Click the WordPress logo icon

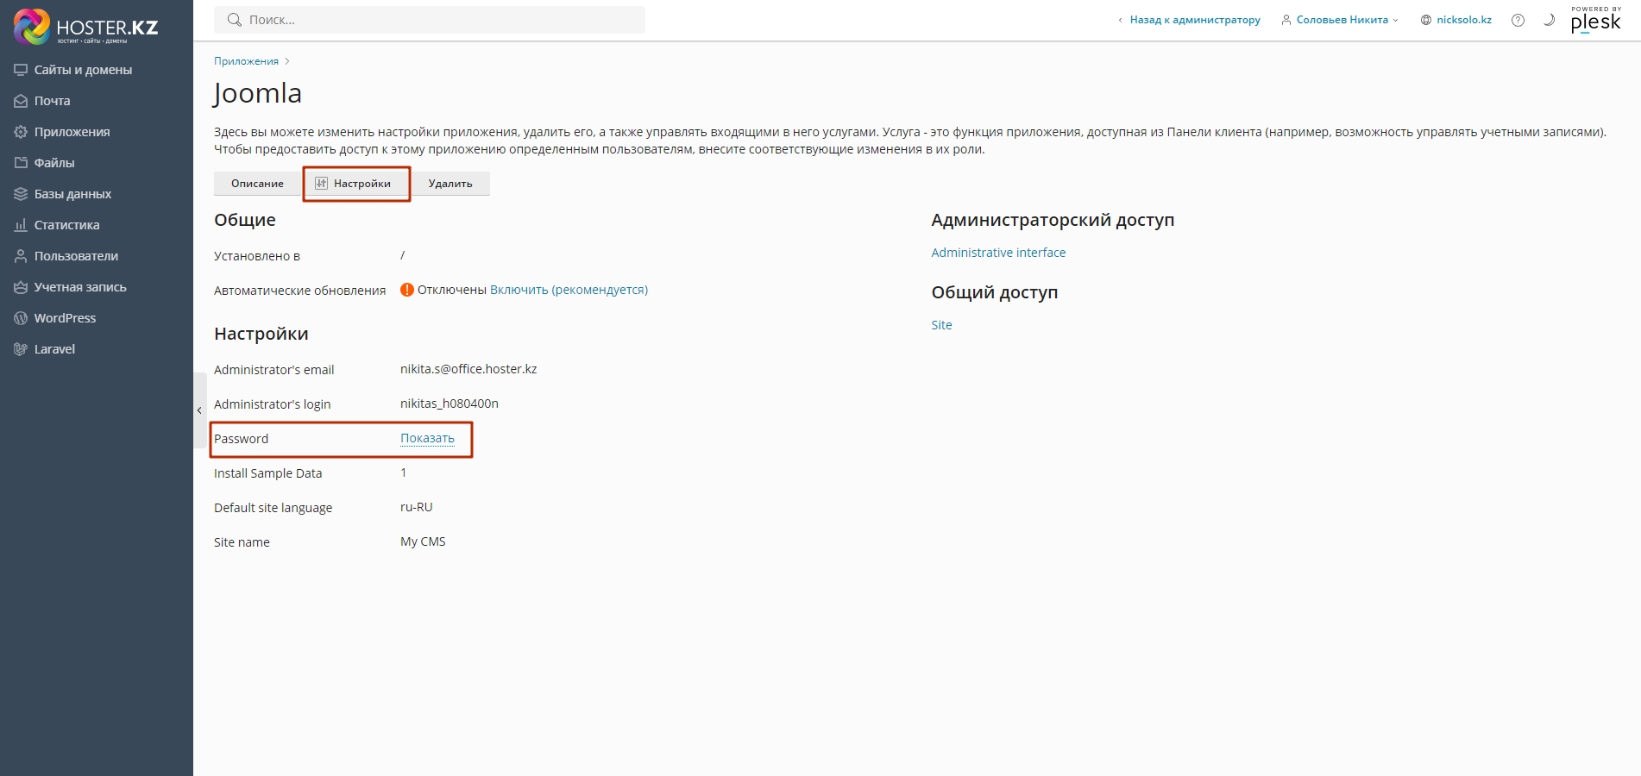(21, 318)
